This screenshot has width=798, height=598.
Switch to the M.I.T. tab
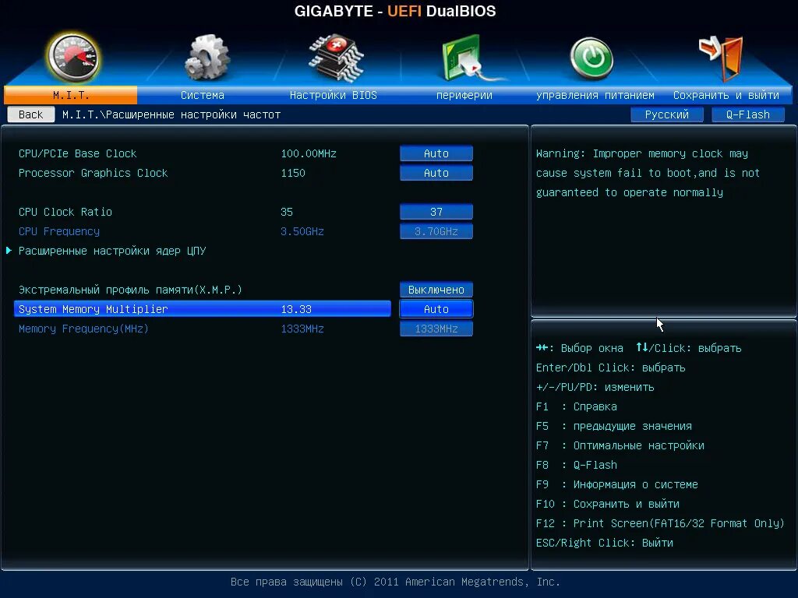point(71,95)
